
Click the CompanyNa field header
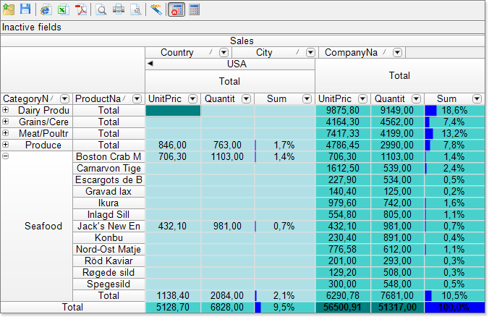[362, 52]
